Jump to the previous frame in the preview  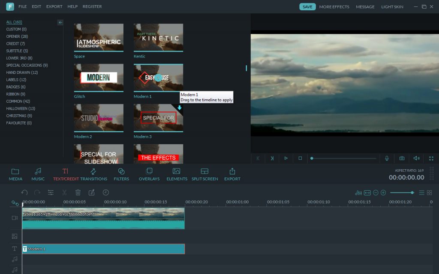coord(258,158)
